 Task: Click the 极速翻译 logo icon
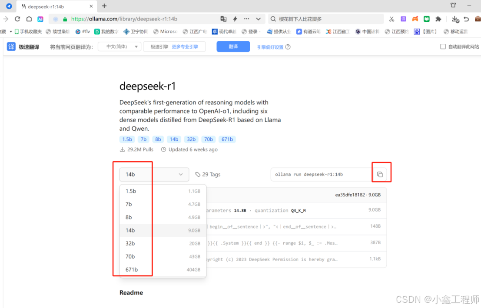click(x=11, y=46)
